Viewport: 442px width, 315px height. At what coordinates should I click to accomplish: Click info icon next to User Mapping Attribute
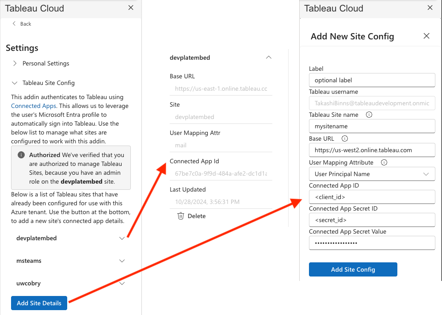click(384, 162)
